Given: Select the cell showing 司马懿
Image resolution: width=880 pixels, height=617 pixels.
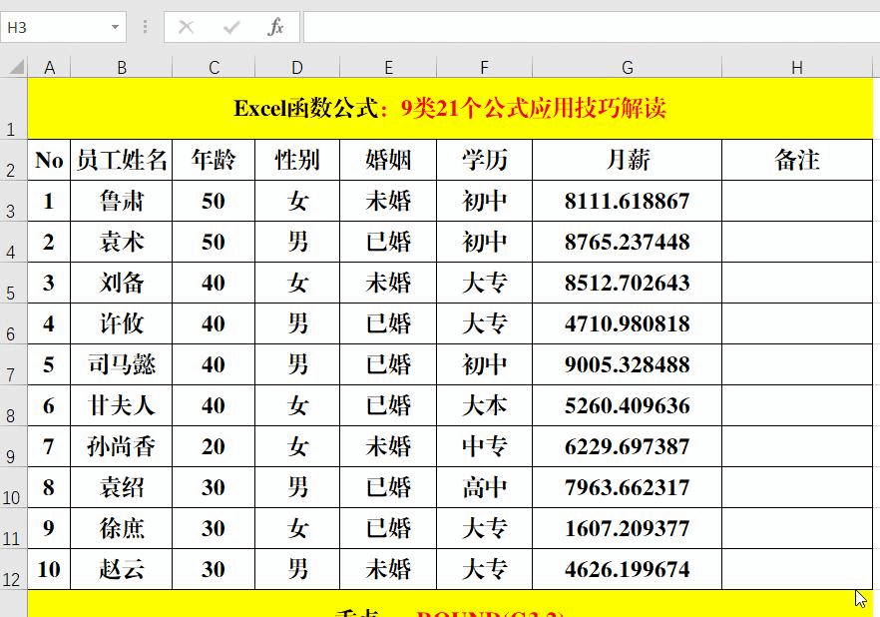Looking at the screenshot, I should click(x=122, y=364).
